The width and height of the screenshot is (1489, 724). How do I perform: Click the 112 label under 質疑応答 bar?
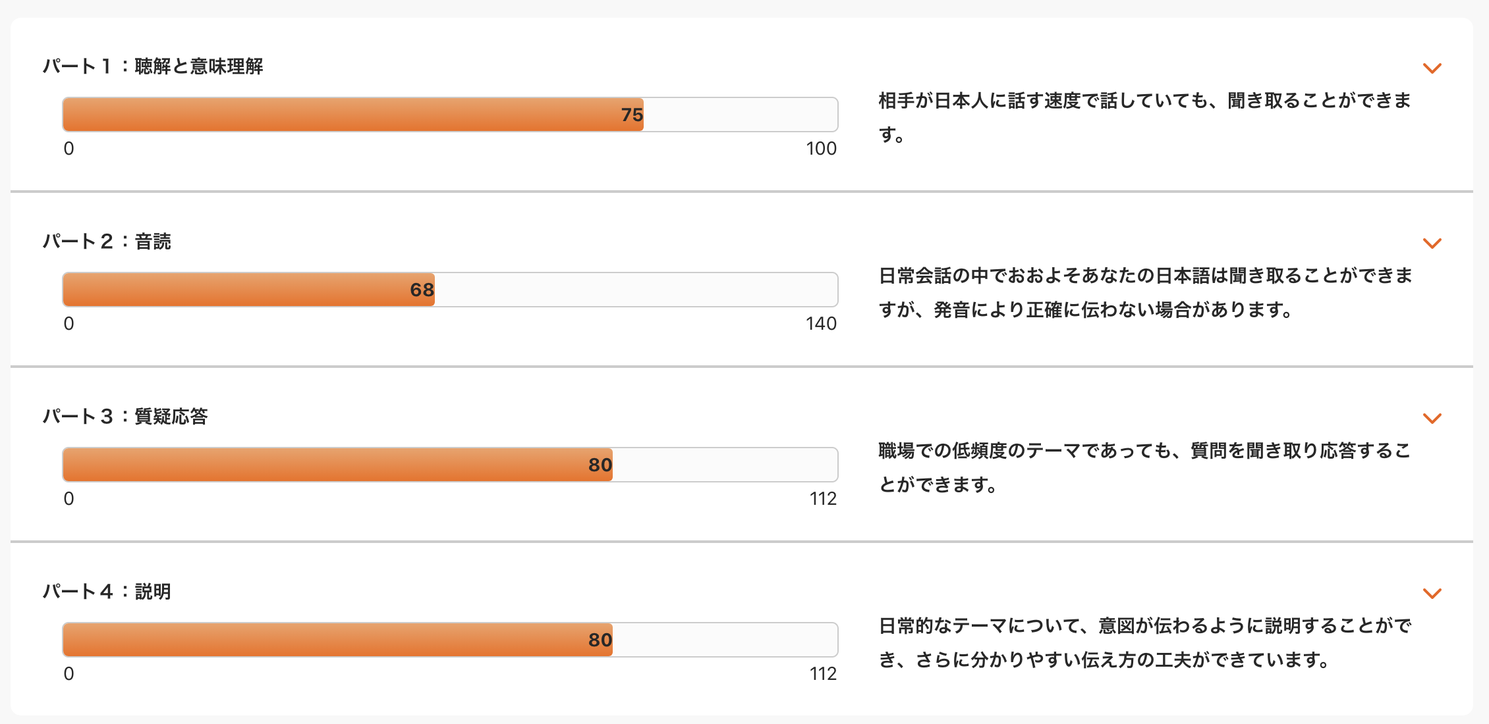click(x=823, y=499)
